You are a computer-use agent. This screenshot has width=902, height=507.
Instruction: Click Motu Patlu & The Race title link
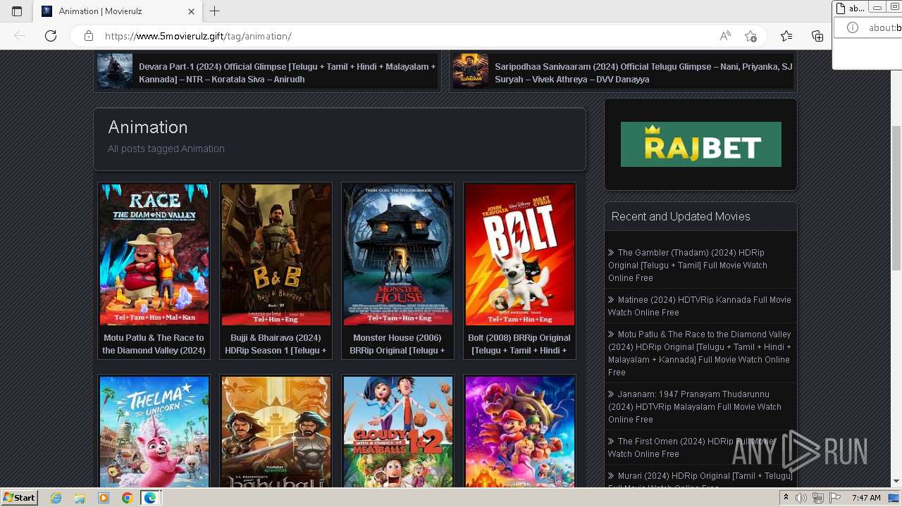(154, 344)
